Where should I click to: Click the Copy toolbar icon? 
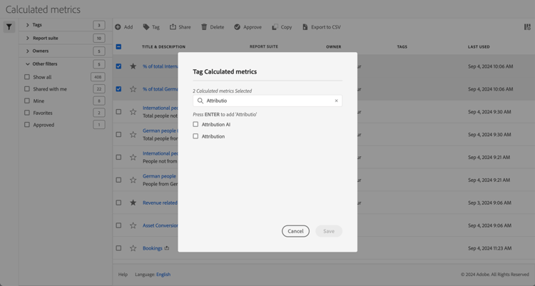pyautogui.click(x=275, y=27)
